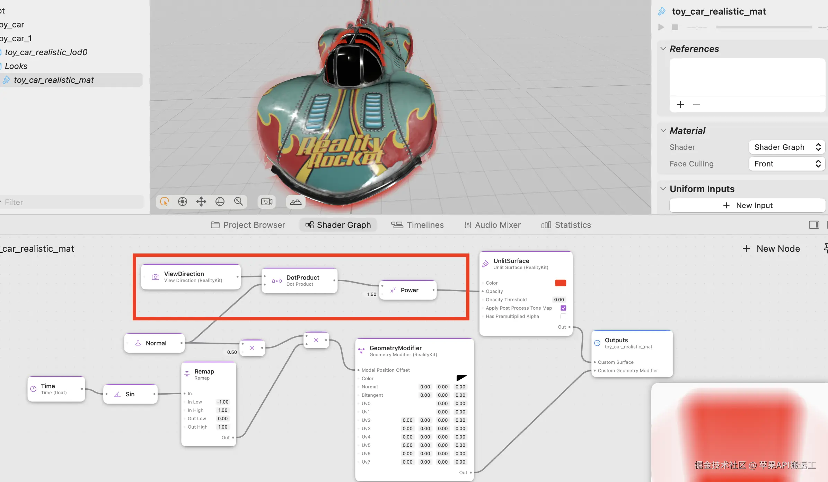Enable Has Premultiplied Alpha checkbox

(563, 316)
